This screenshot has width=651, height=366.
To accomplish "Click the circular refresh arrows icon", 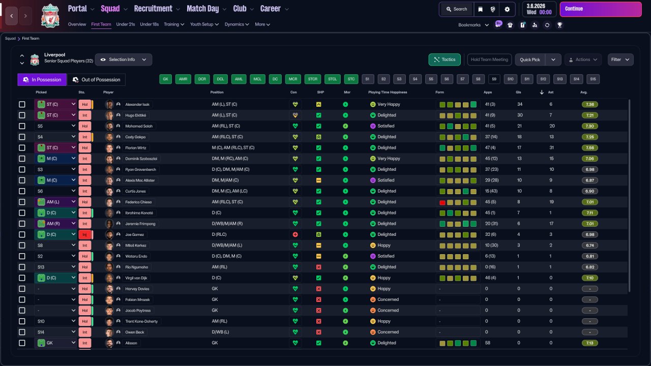I will [x=547, y=25].
